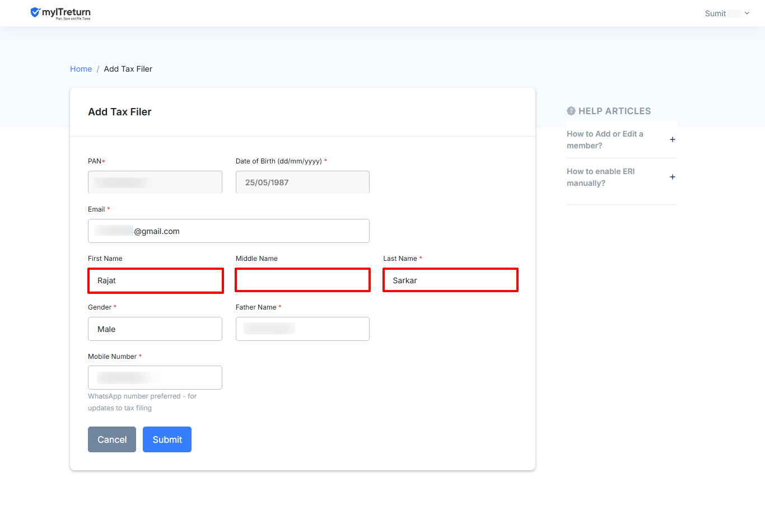Select the 'Add Tax Filer' form heading
The image size is (765, 515).
point(120,112)
